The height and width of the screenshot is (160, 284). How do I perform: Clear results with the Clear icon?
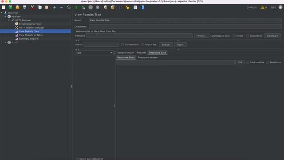pos(105,8)
